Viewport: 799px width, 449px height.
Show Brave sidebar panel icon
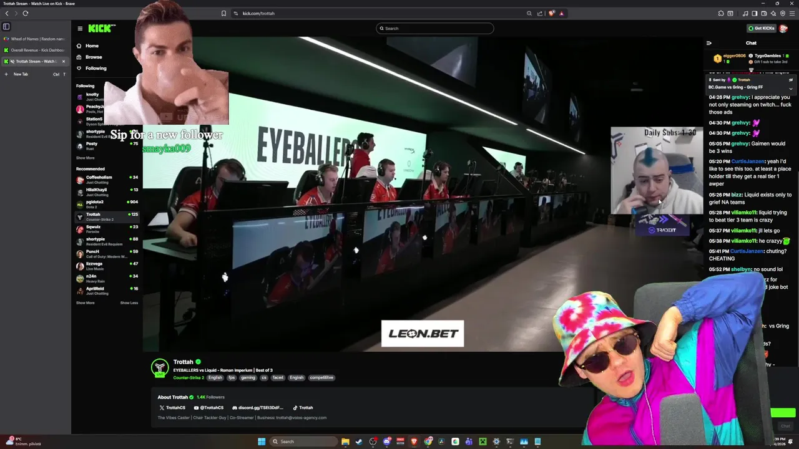click(755, 13)
